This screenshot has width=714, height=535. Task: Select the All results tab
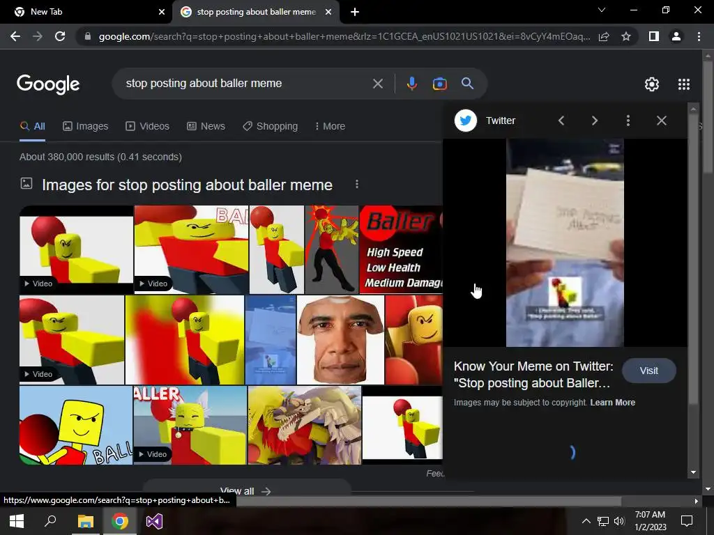[x=32, y=126]
